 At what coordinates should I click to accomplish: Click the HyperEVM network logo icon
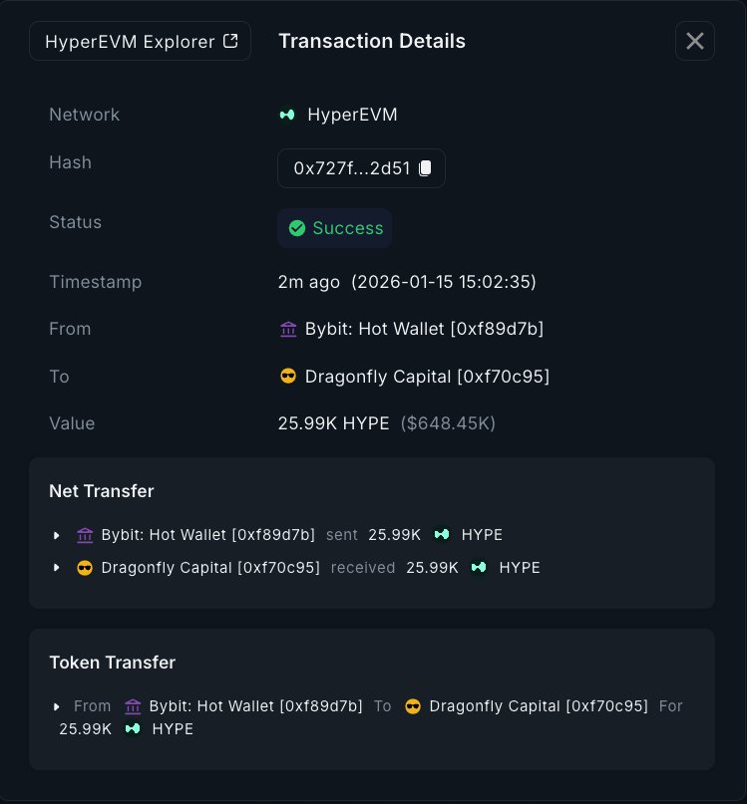pyautogui.click(x=287, y=115)
